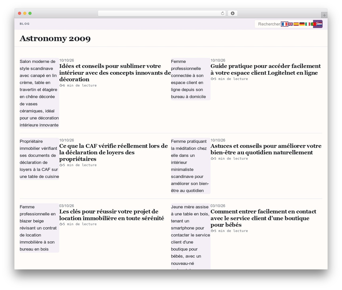Screen dimensions: 342x290
Task: Choose the Dutch flag language icon
Action: [x=319, y=24]
